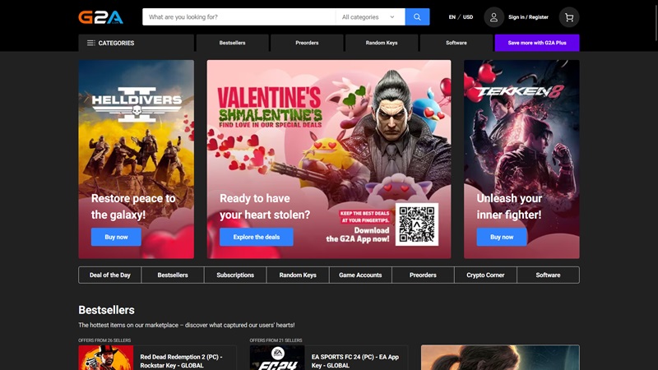Select the Deal of the Day tab
The width and height of the screenshot is (658, 370).
click(110, 275)
